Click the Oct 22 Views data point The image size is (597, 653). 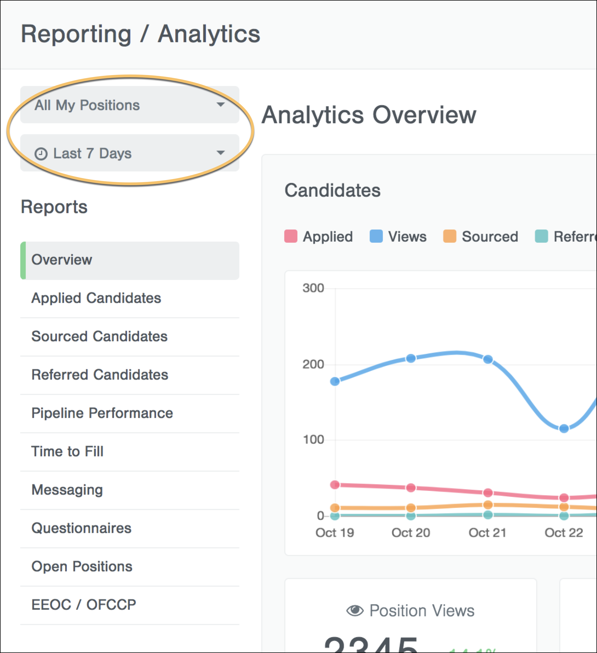pyautogui.click(x=564, y=428)
